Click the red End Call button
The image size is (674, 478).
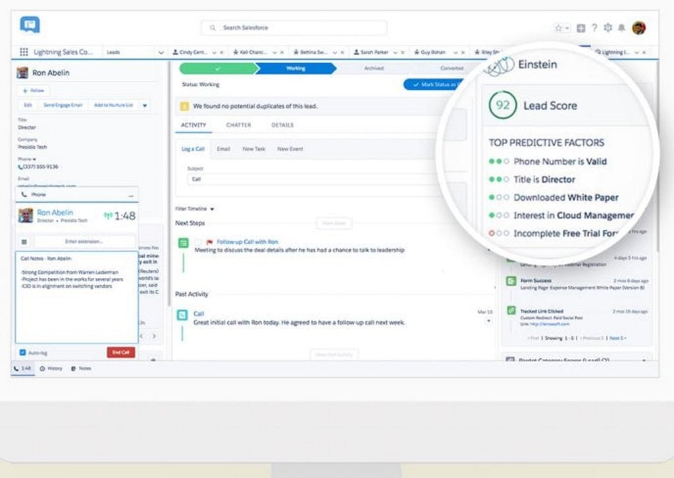pos(121,352)
